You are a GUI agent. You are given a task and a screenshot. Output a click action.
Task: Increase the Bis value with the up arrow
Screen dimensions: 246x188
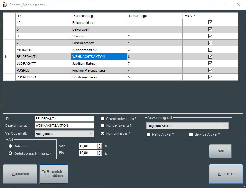(x=99, y=151)
